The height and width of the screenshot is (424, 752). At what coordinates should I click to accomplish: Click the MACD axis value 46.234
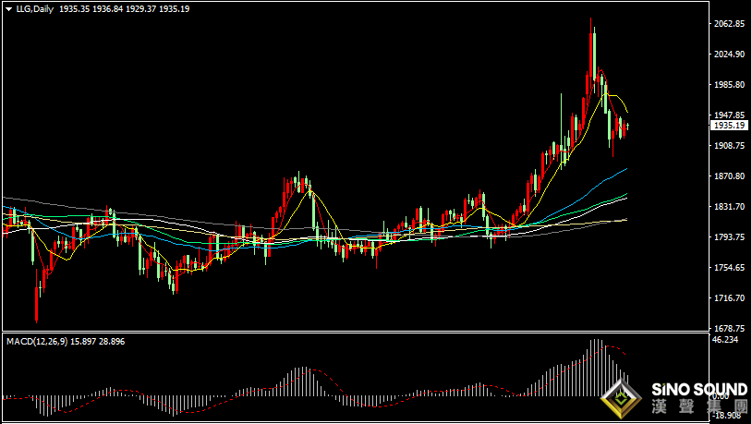pyautogui.click(x=725, y=340)
